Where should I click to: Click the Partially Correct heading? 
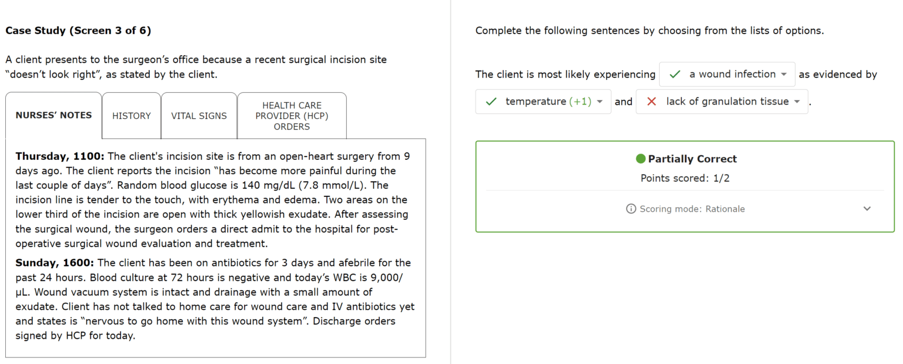pos(692,158)
